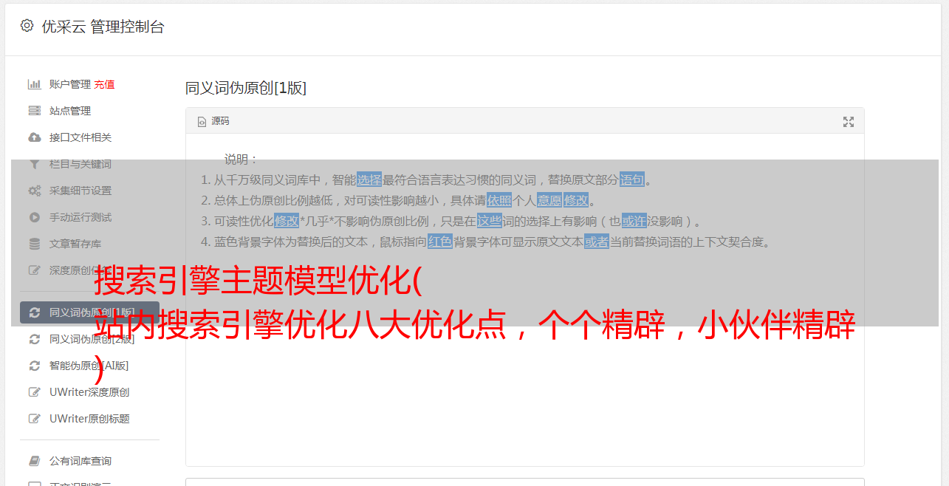Viewport: 949px width, 486px height.
Task: Click highlighted word 依照 in text
Action: click(499, 200)
